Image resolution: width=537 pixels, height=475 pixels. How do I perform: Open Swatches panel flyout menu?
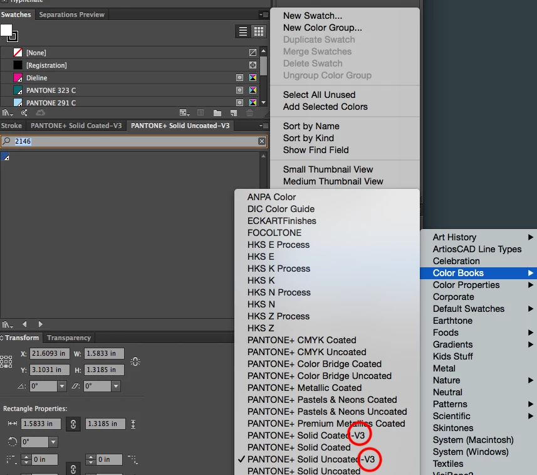(264, 14)
